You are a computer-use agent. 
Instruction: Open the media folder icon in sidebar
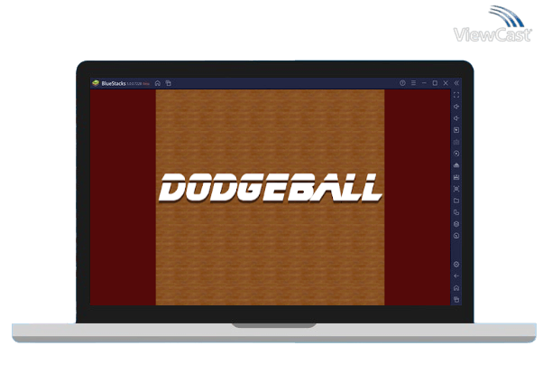[x=456, y=201]
